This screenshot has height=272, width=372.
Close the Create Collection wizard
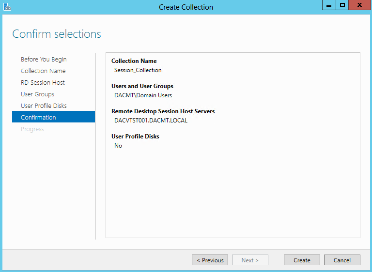coord(359,5)
